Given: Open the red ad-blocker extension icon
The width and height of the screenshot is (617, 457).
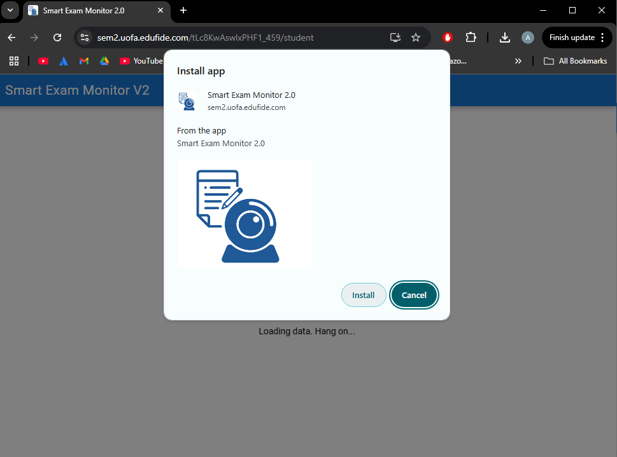Looking at the screenshot, I should click(447, 38).
